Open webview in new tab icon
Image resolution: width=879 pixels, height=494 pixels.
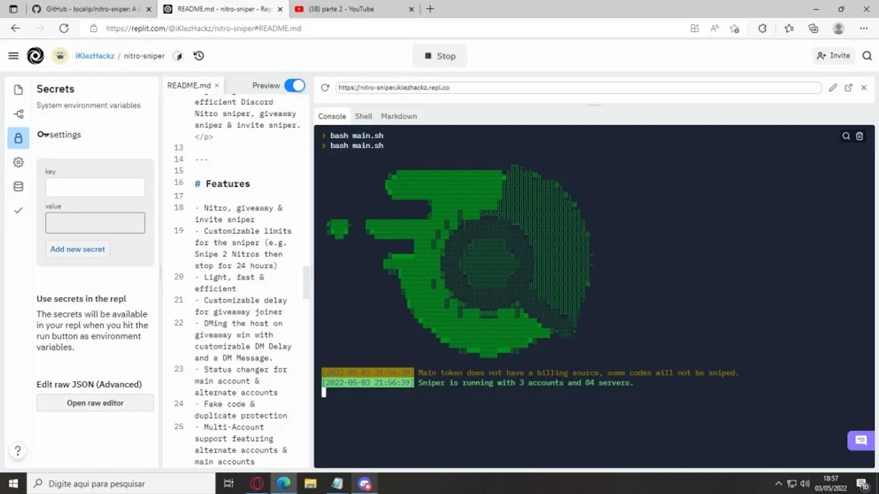[848, 87]
